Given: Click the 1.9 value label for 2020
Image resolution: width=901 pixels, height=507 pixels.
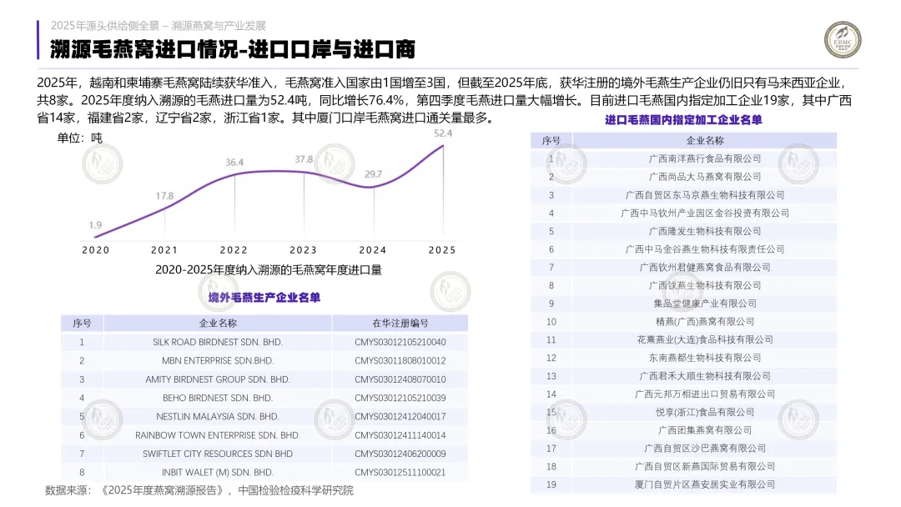Looking at the screenshot, I should click(95, 225).
